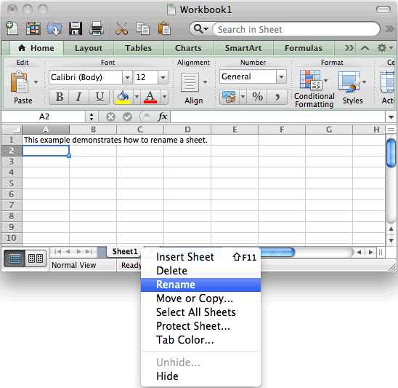398x388 pixels.
Task: Apply the yellow fill color bucket
Action: (x=123, y=97)
